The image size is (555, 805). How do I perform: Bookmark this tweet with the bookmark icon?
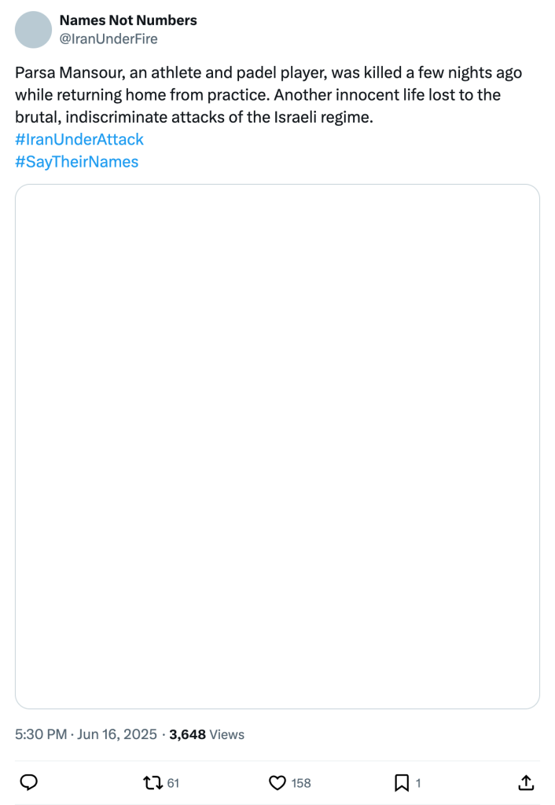401,782
